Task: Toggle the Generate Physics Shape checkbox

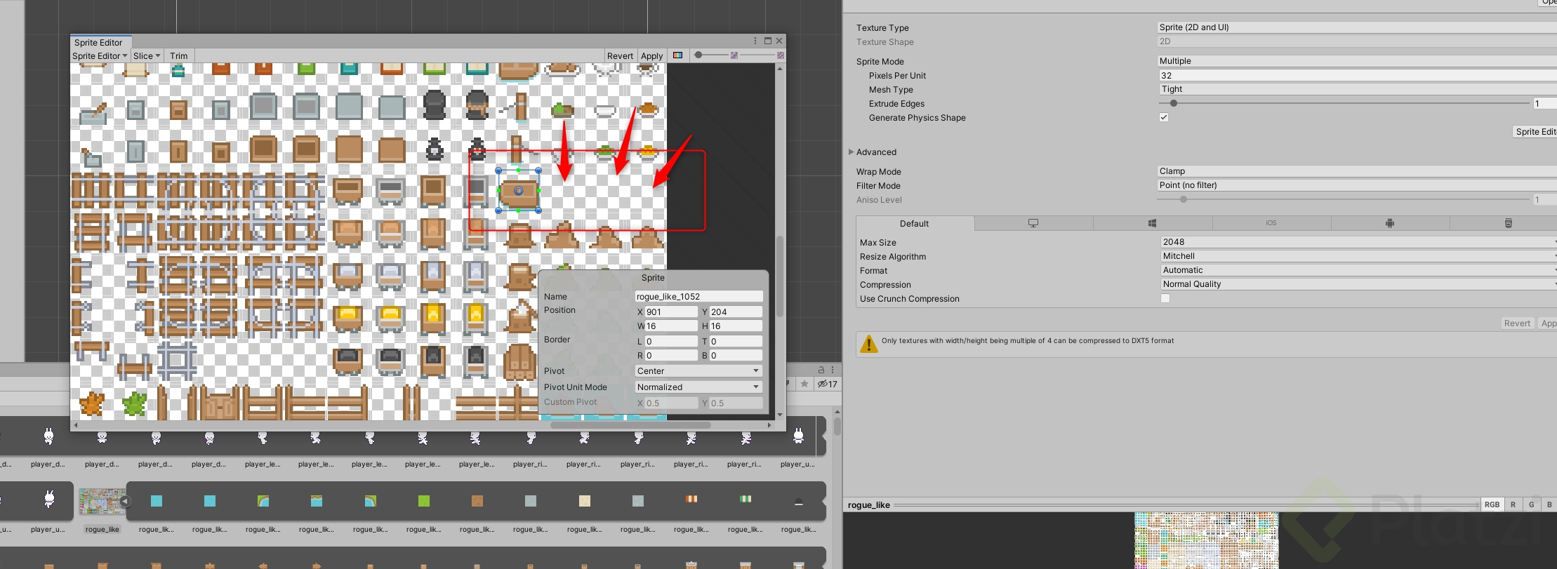Action: tap(1164, 117)
